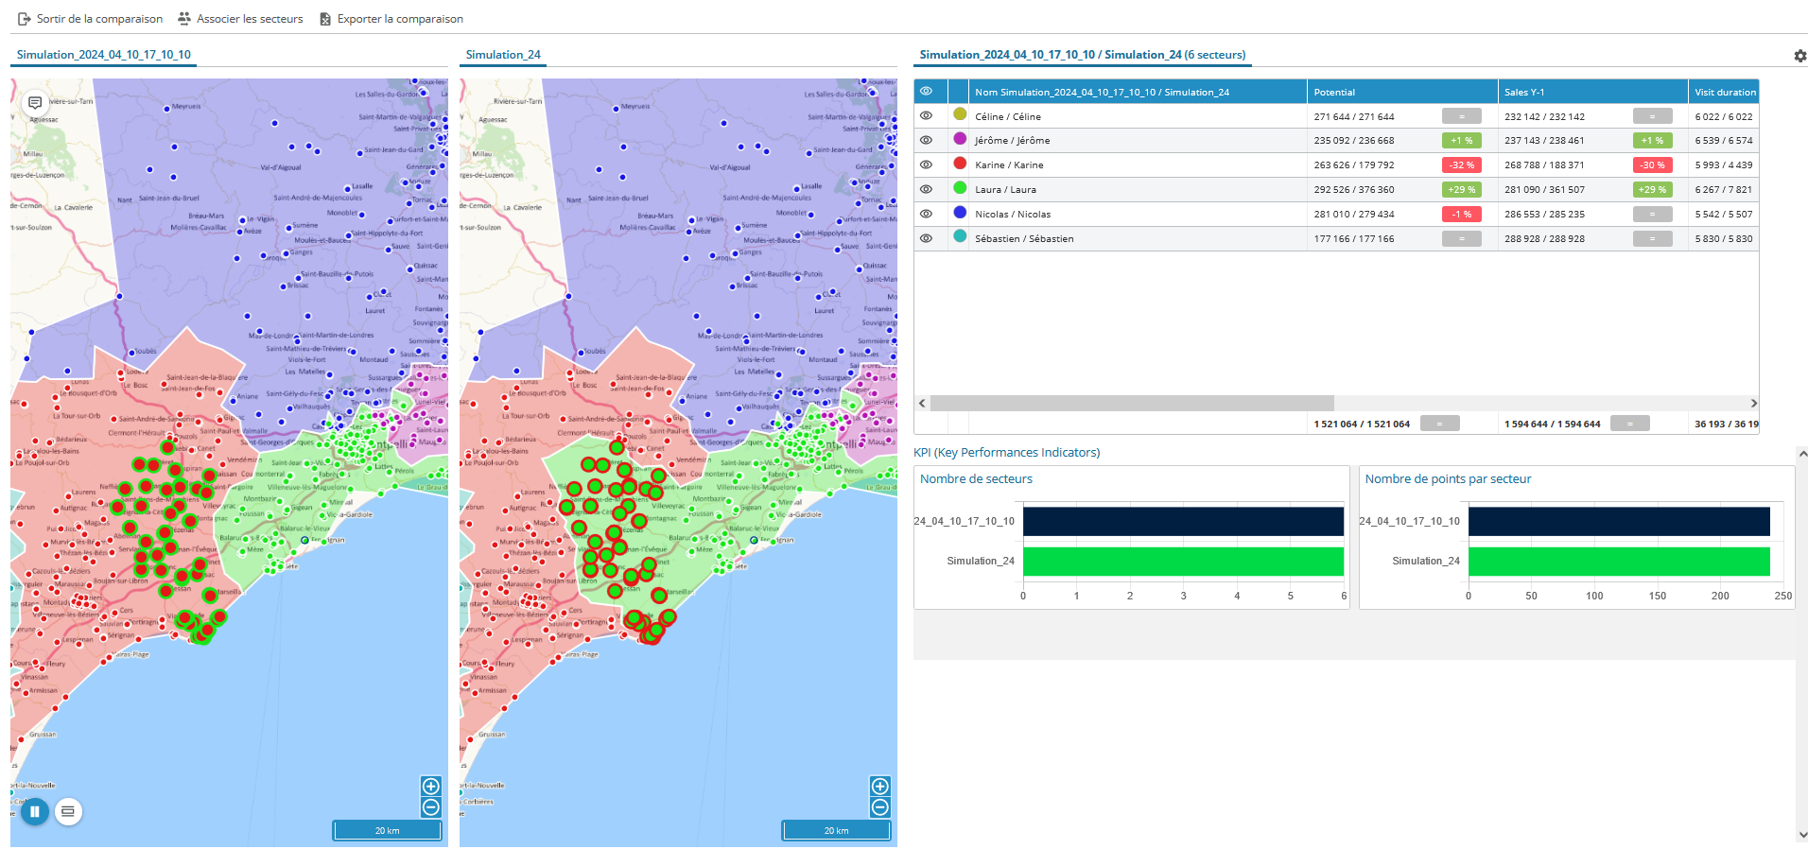The image size is (1808, 849).
Task: Switch to the Simulation_24 map tab
Action: [503, 55]
